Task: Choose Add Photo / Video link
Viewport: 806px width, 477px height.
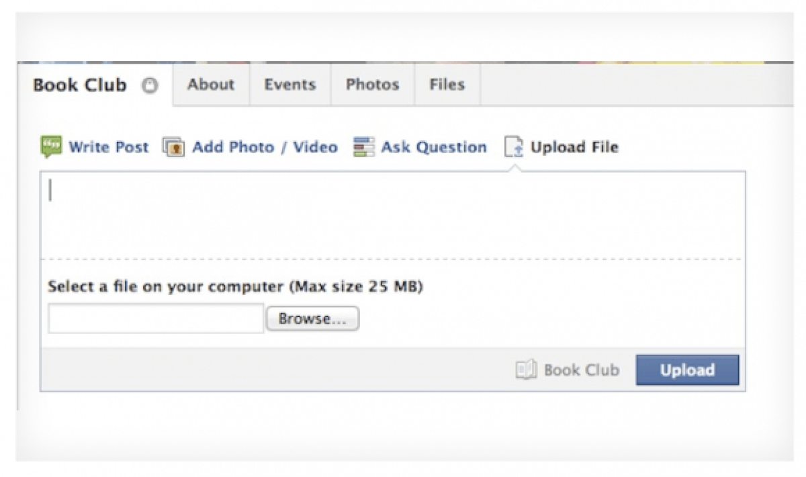Action: (265, 147)
